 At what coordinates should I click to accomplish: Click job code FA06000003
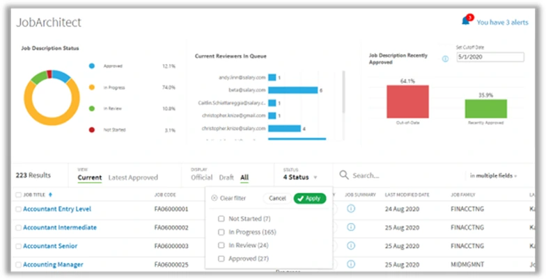click(x=171, y=246)
